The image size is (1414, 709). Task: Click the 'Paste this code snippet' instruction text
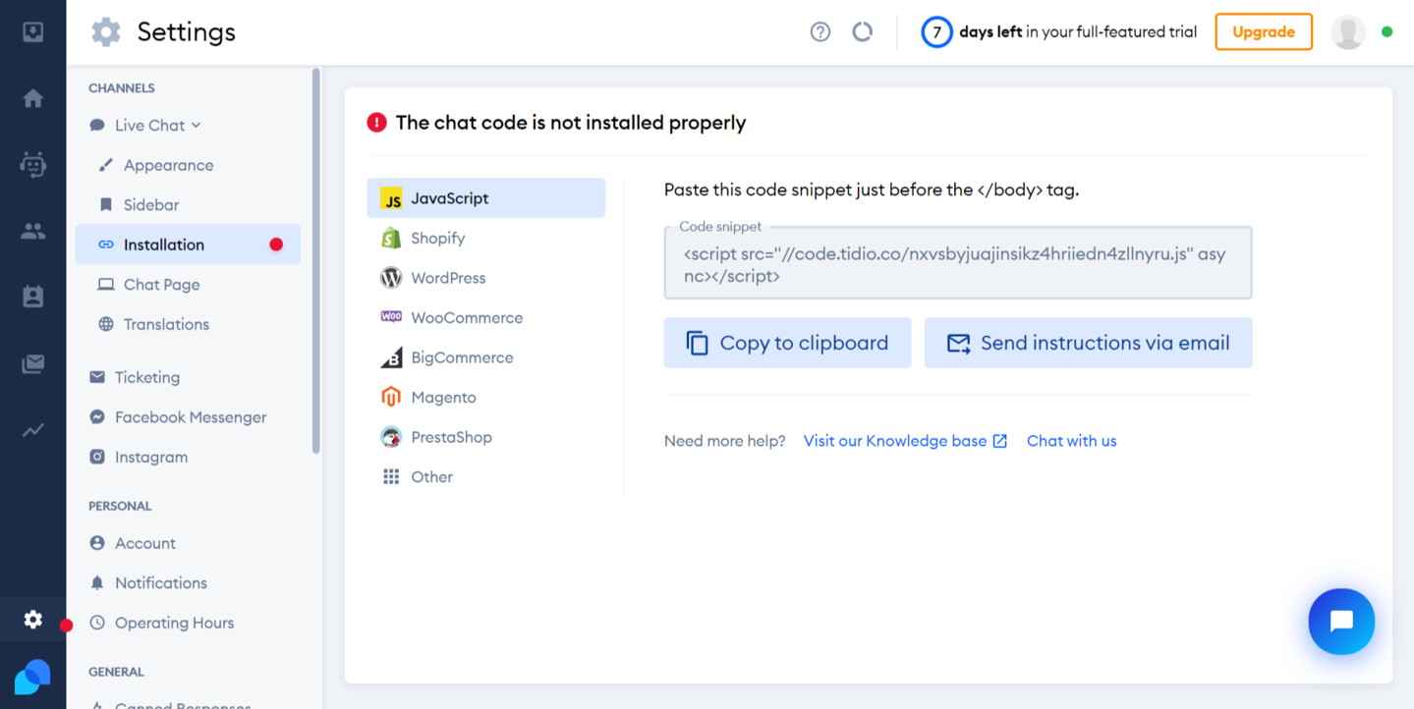pos(872,190)
